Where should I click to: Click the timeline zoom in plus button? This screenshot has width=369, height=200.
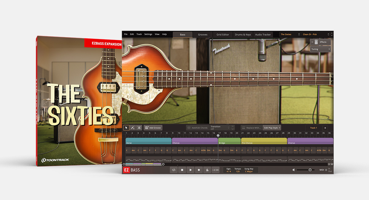pyautogui.click(x=332, y=164)
